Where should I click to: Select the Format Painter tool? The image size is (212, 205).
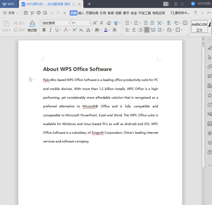point(32,26)
